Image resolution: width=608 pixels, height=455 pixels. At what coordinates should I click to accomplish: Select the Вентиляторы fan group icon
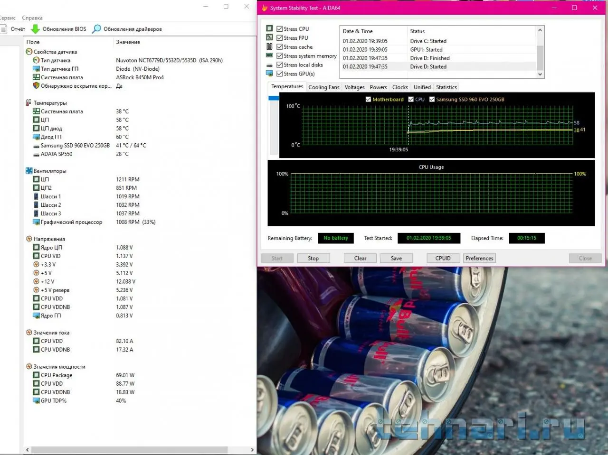pos(29,171)
